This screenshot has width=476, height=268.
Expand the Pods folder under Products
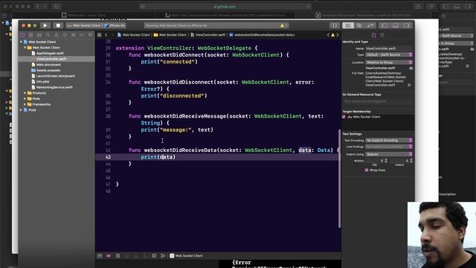(25, 99)
